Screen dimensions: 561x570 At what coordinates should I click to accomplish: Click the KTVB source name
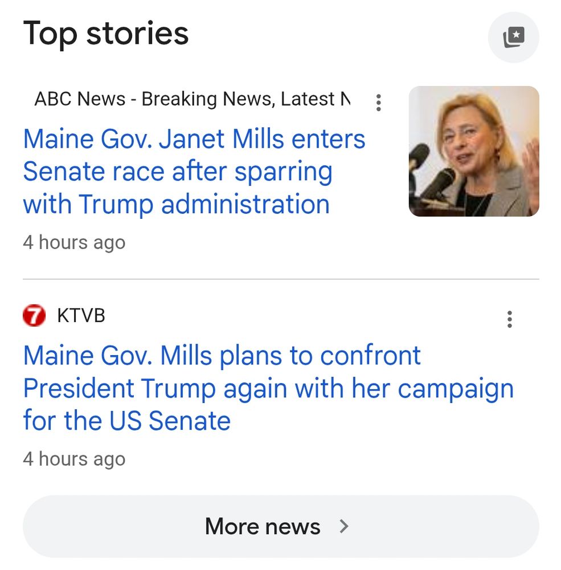pos(81,316)
